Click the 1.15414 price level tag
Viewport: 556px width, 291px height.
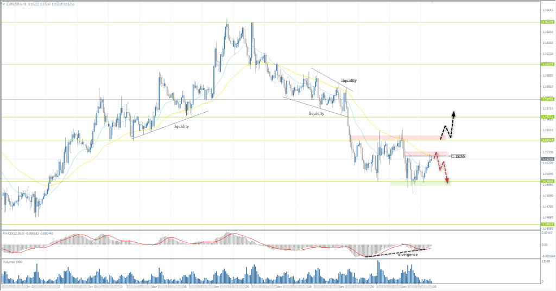point(547,140)
